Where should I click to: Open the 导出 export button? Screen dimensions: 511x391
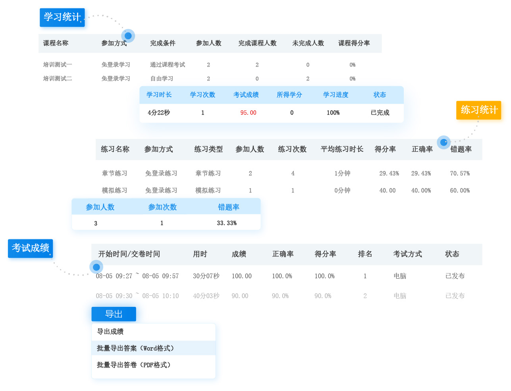tap(114, 314)
